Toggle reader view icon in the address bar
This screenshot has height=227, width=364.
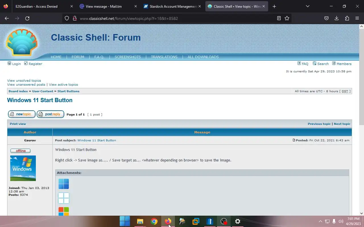tap(279, 18)
